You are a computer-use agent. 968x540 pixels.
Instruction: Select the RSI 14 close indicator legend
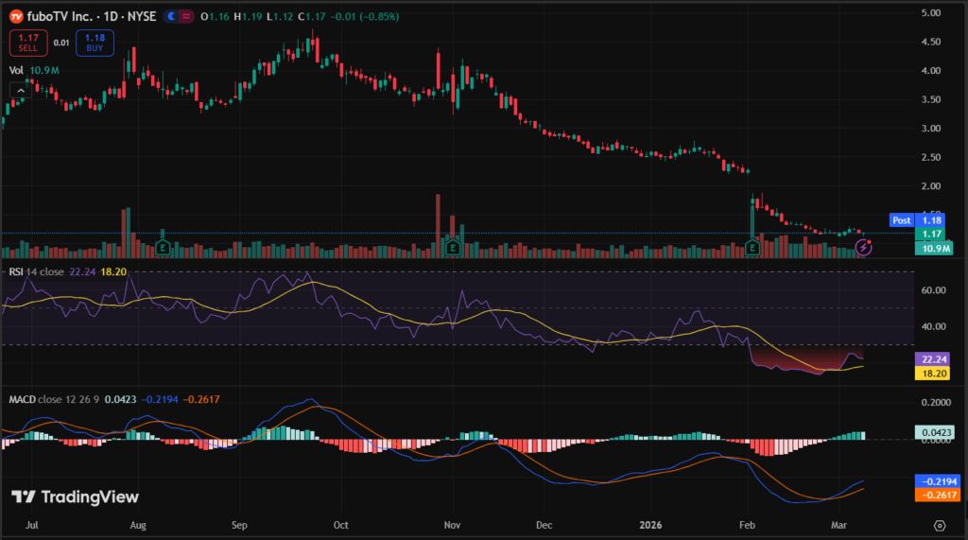tap(36, 271)
